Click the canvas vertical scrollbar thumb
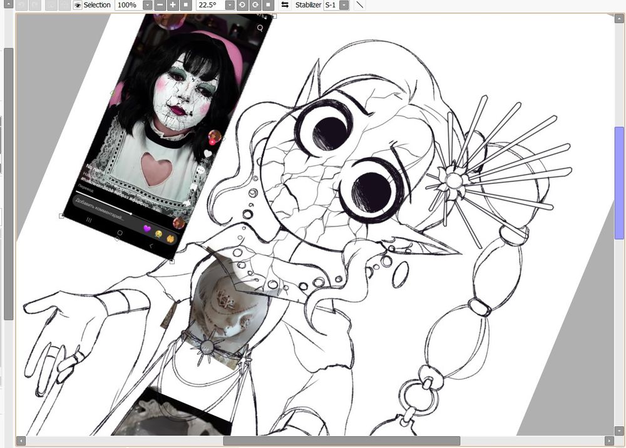 (619, 183)
